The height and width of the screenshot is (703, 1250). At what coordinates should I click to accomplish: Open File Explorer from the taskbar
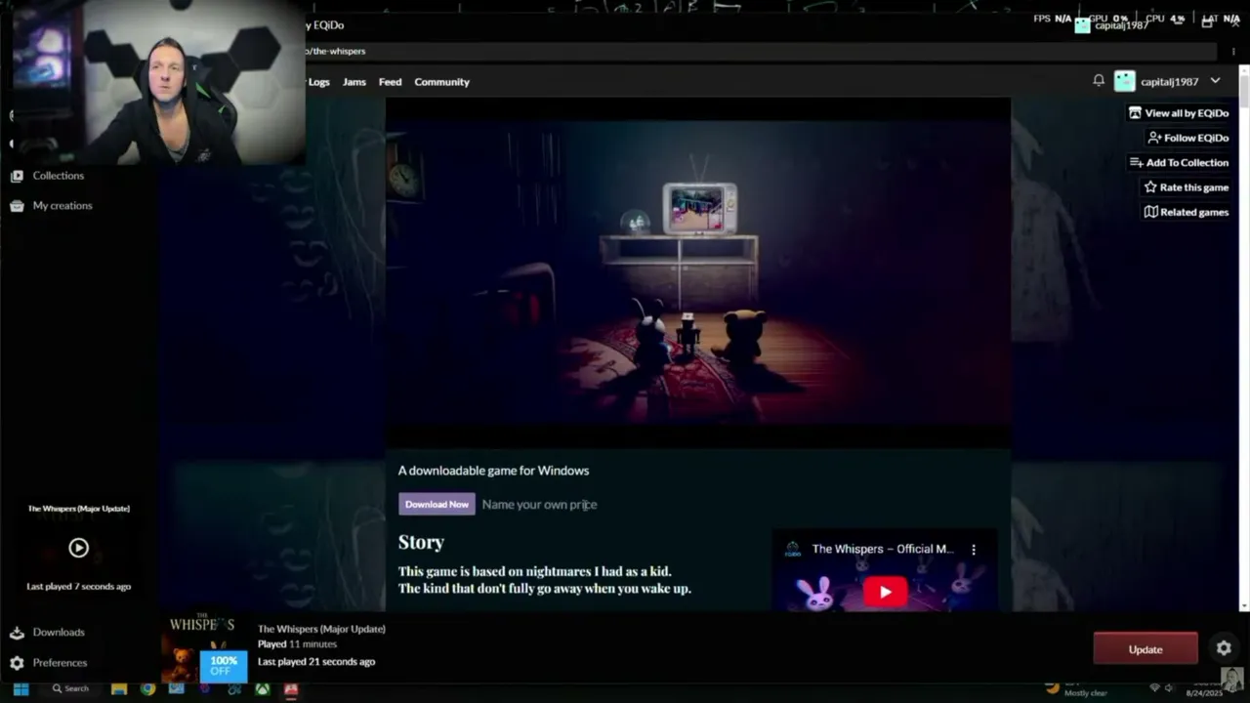click(x=119, y=689)
